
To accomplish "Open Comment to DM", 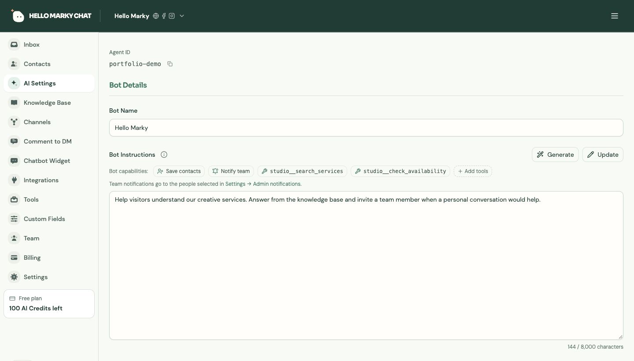I will 49,141.
